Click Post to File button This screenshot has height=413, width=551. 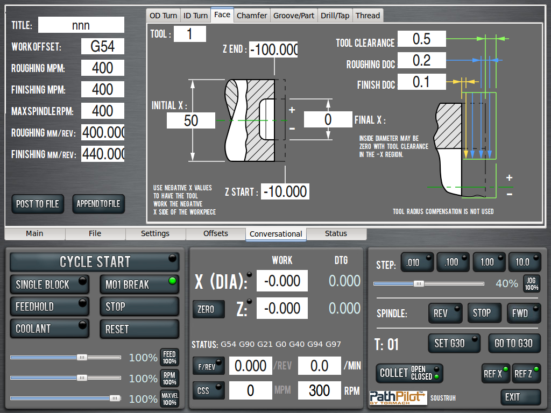(38, 204)
